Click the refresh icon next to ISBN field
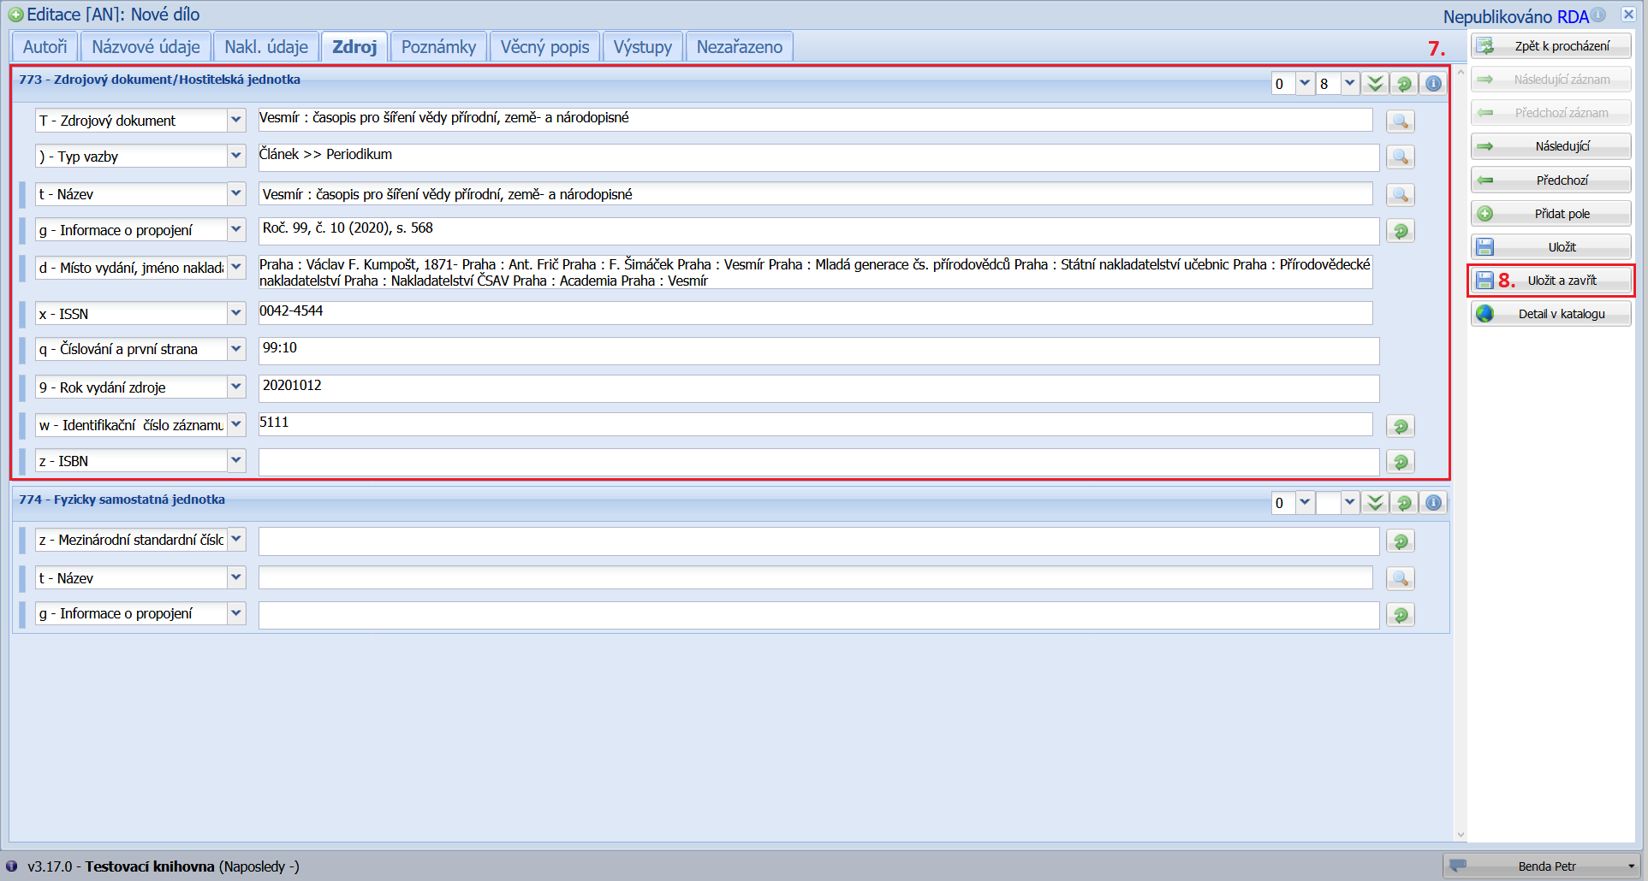 (x=1400, y=462)
